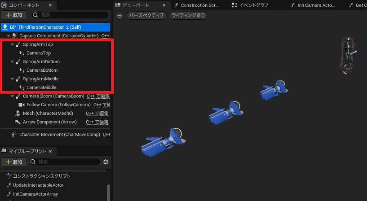367x201 pixels.
Task: Select the CameraBottom text label
Action: pyautogui.click(x=42, y=70)
